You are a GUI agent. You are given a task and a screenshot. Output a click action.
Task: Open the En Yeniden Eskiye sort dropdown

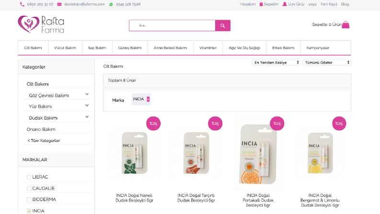tap(276, 62)
